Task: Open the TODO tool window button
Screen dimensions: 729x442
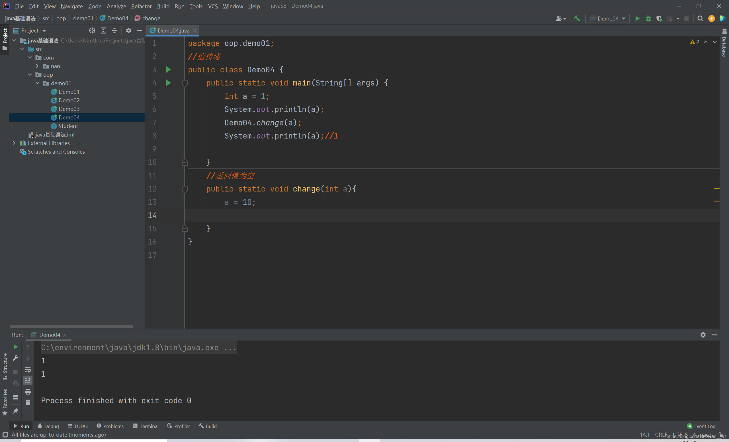Action: coord(77,426)
